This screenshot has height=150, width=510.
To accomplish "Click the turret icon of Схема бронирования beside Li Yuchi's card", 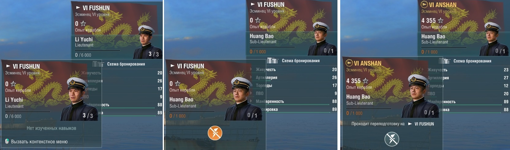I will click(98, 64).
